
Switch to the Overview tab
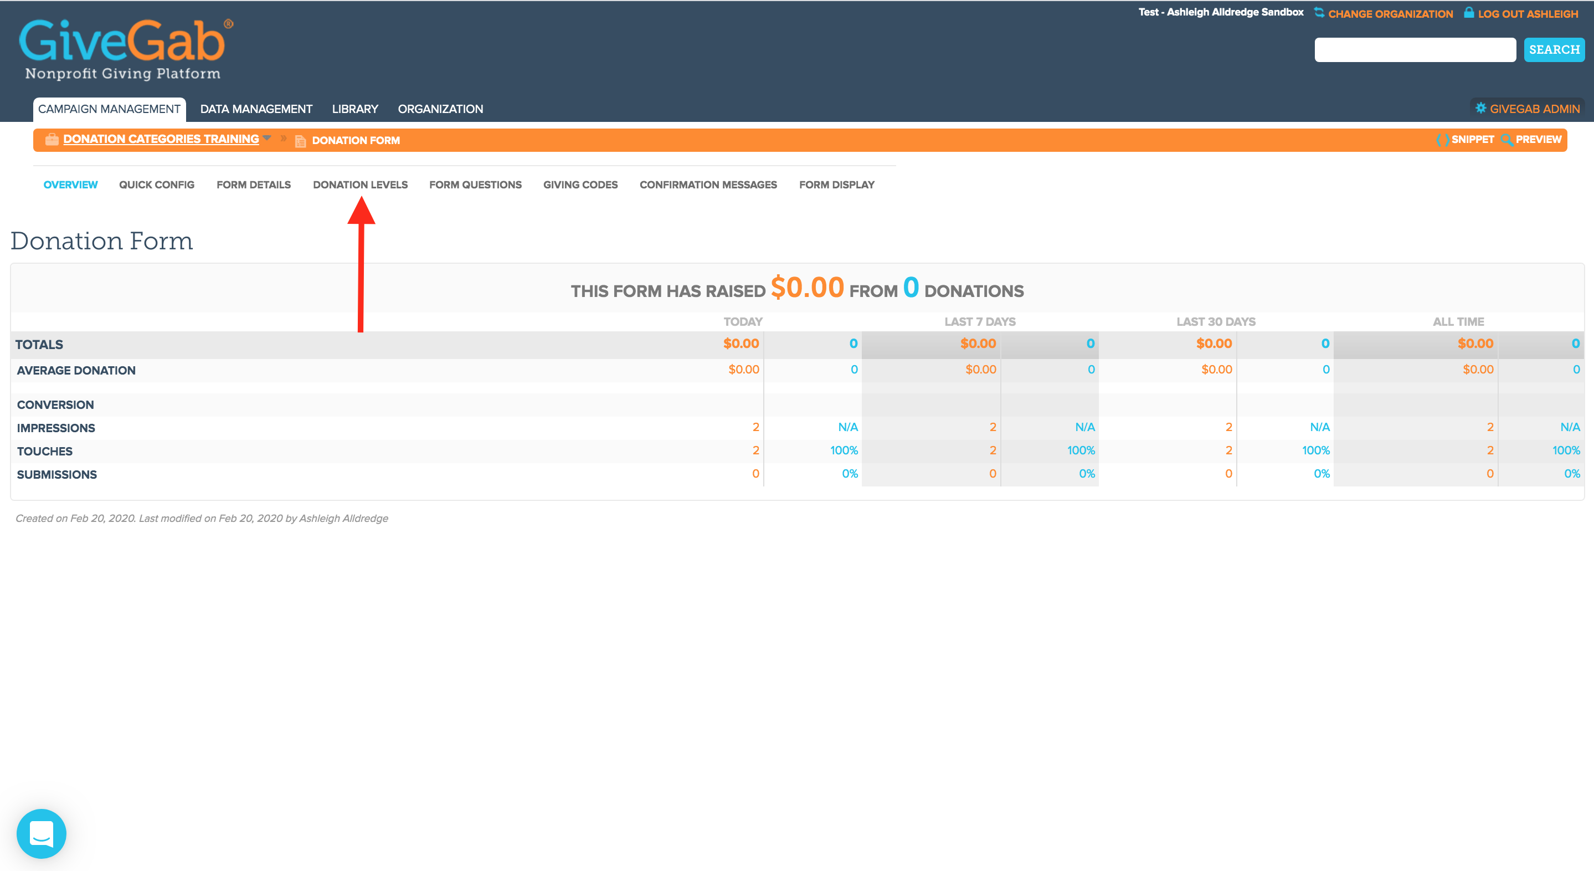(70, 185)
